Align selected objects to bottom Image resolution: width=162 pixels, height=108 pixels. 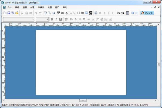click(93, 19)
